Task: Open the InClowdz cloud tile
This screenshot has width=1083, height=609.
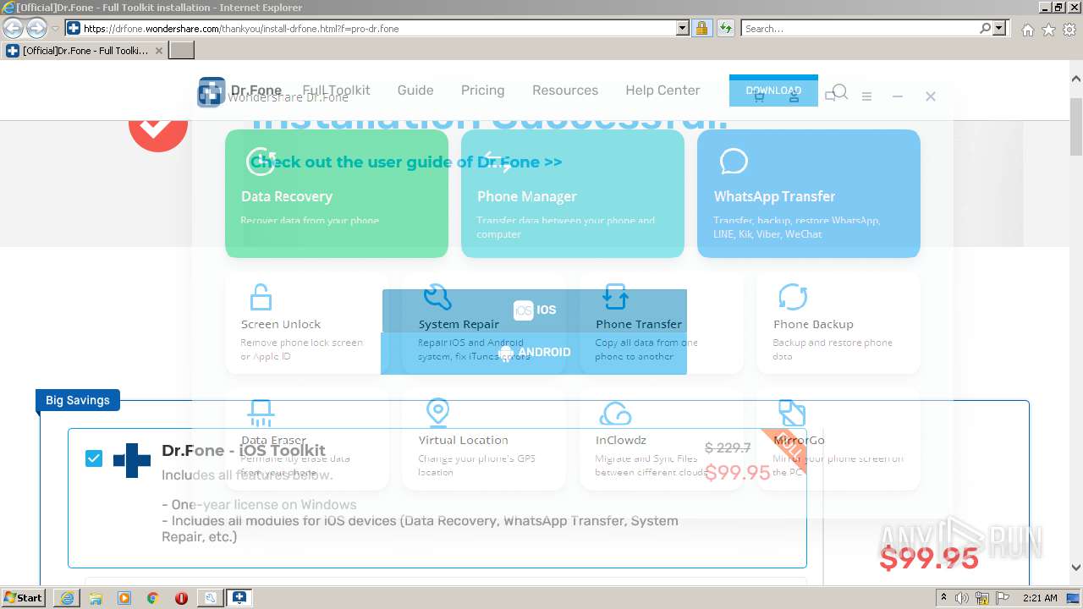Action: click(662, 439)
